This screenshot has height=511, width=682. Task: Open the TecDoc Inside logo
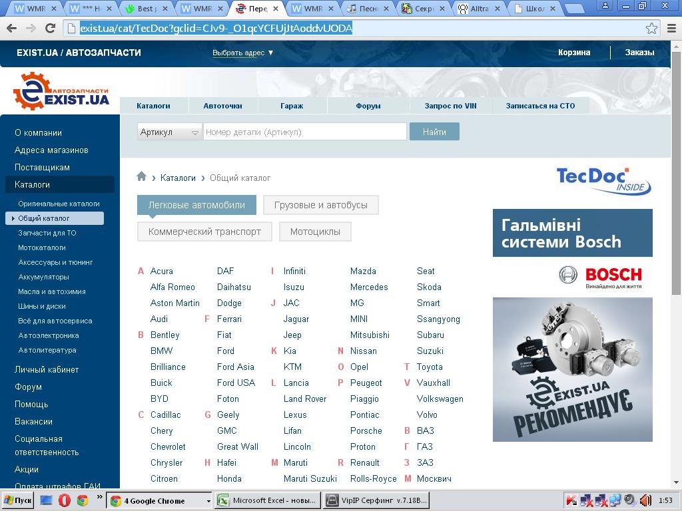(x=603, y=180)
